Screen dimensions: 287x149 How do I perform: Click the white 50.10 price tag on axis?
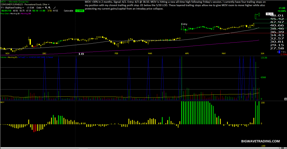coord(270,14)
